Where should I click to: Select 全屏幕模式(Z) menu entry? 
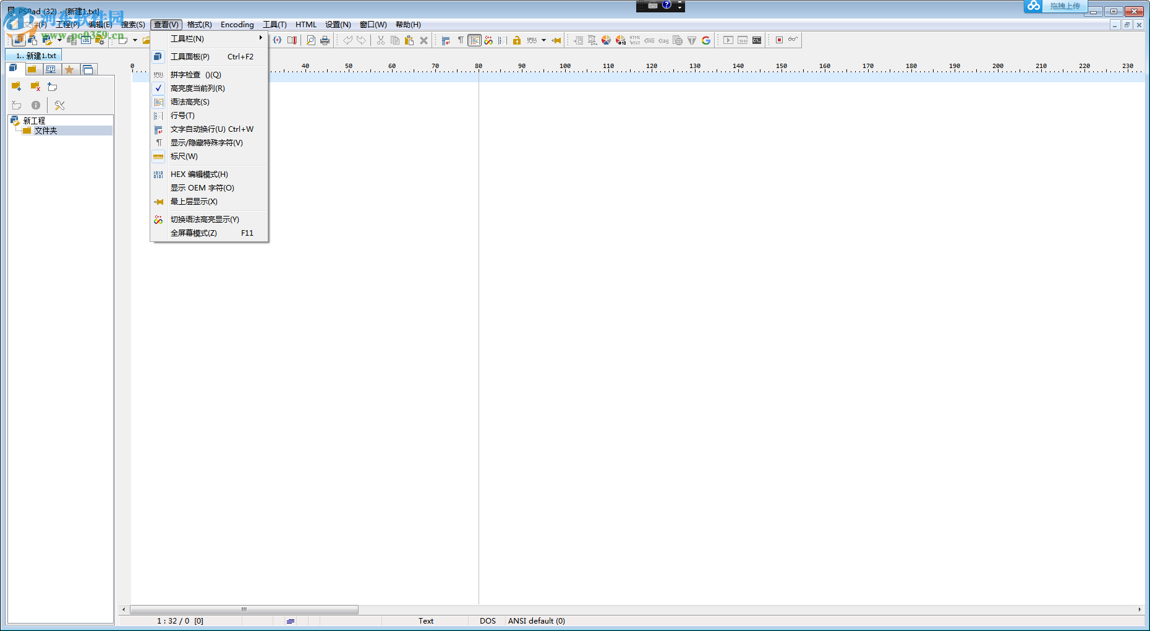point(194,233)
